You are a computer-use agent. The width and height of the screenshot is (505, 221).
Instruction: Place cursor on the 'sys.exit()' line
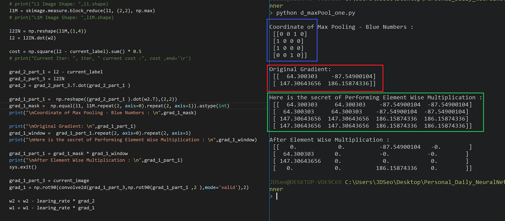pos(23,167)
